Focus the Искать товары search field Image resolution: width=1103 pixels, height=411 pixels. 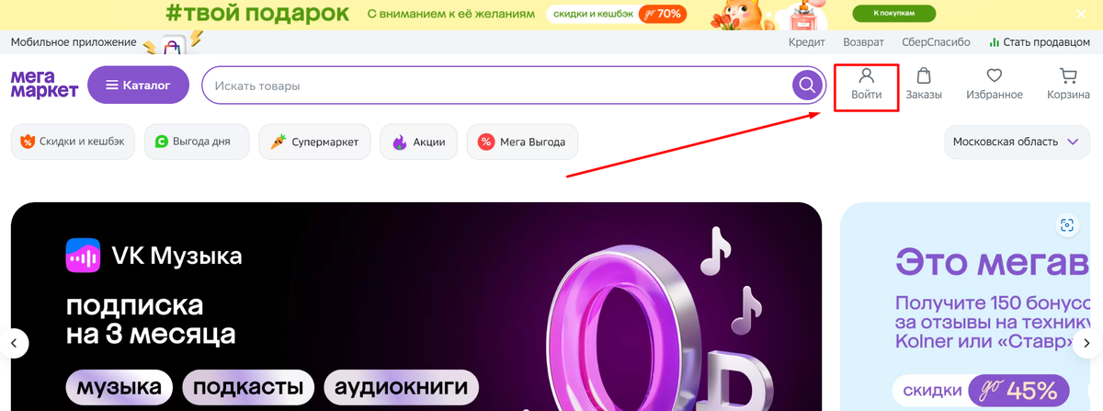[496, 86]
